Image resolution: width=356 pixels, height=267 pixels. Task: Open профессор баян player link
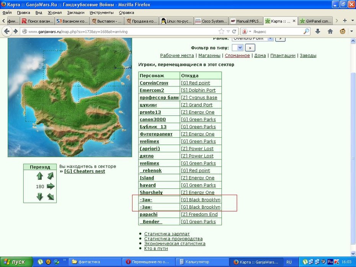tap(159, 98)
